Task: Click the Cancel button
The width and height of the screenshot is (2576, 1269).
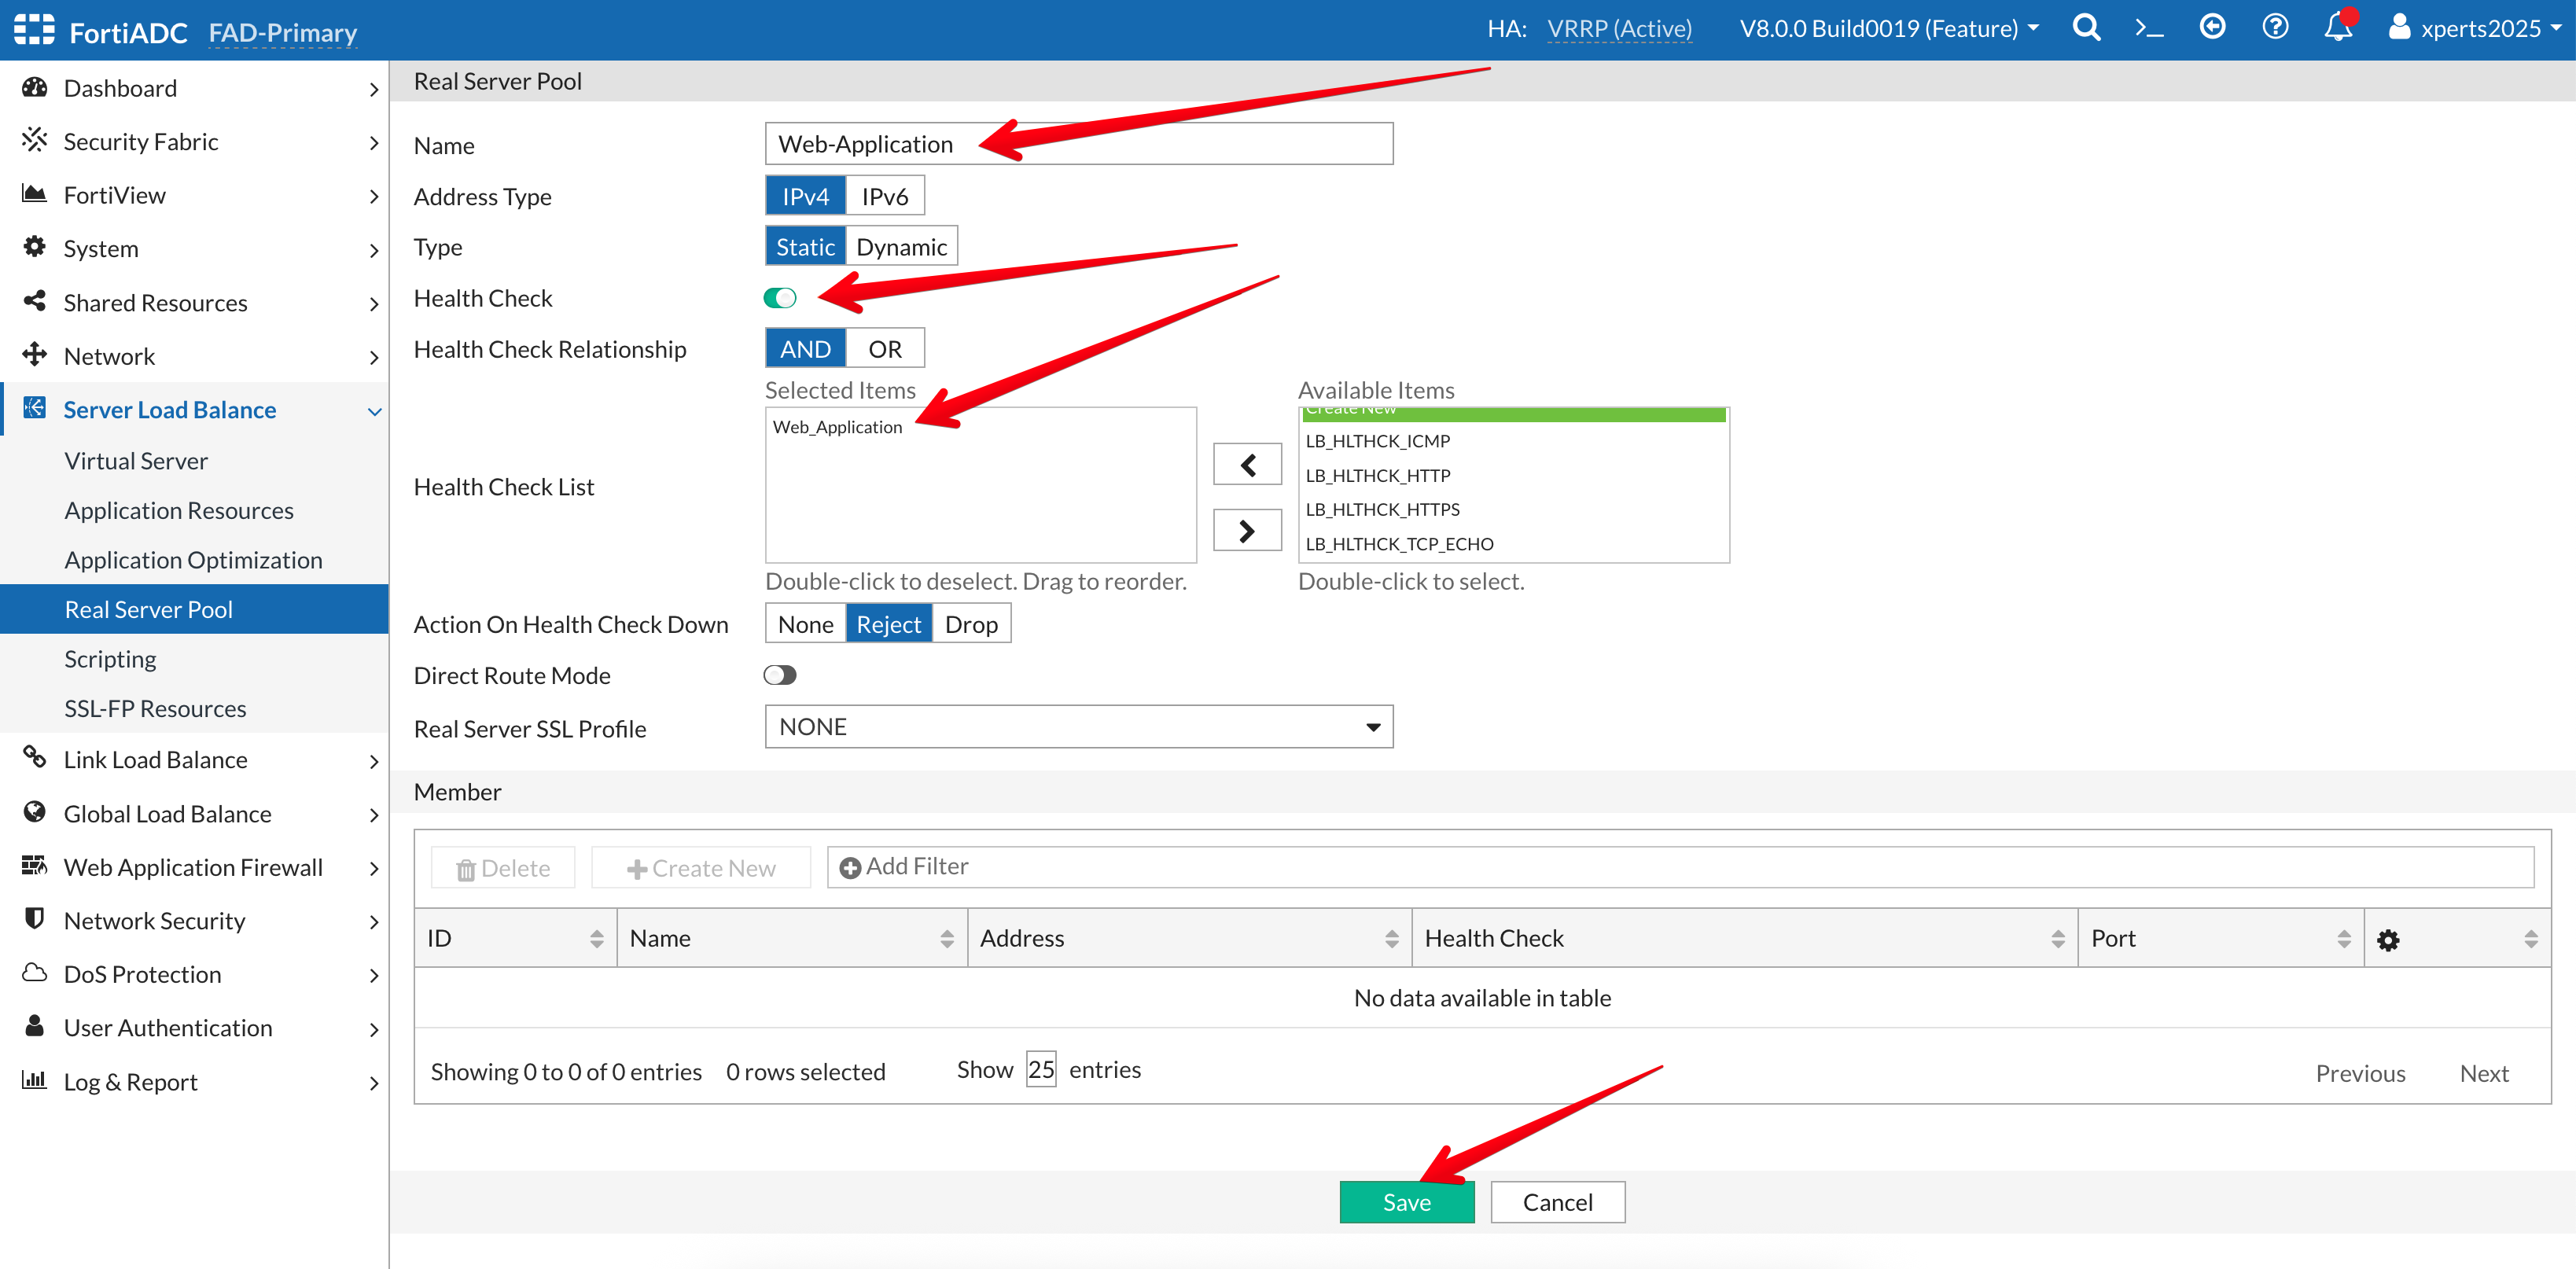Action: pyautogui.click(x=1556, y=1202)
